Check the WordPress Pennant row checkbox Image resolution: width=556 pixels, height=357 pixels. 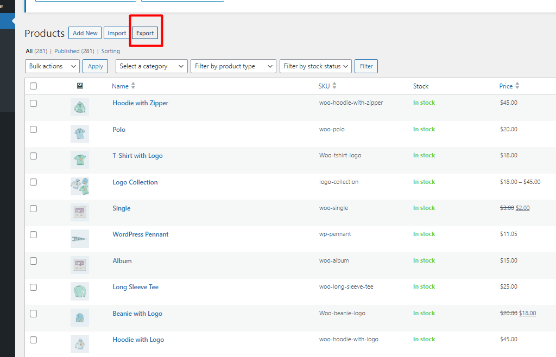(33, 235)
